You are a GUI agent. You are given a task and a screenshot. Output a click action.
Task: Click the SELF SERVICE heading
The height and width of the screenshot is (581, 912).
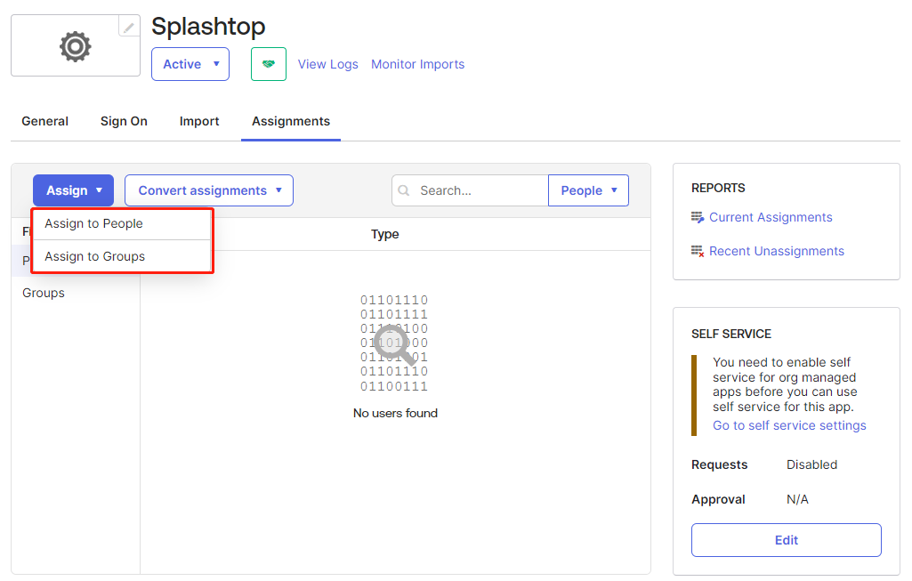point(731,334)
